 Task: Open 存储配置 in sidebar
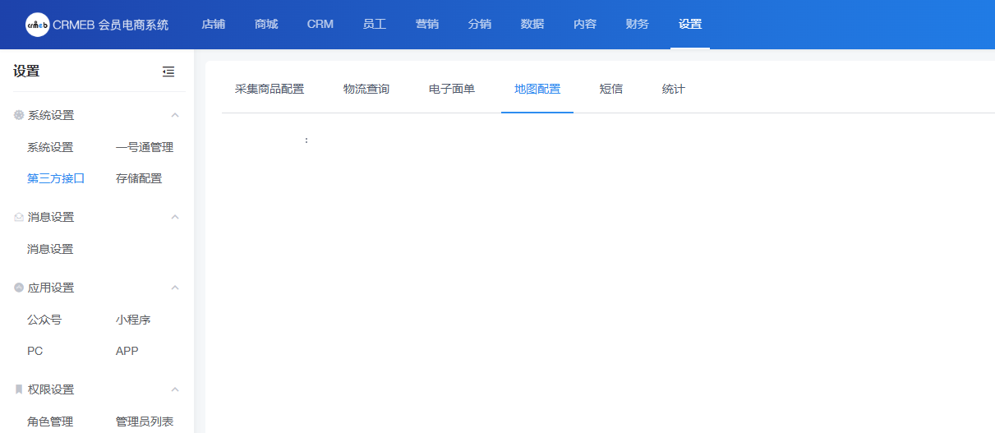(139, 178)
